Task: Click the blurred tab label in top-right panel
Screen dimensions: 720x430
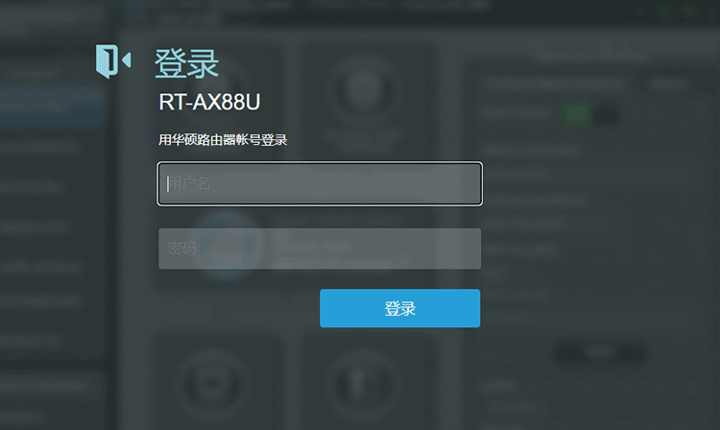Action: tap(667, 84)
